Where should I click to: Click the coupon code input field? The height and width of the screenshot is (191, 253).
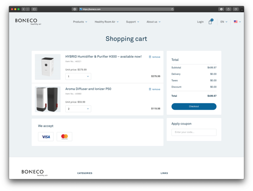(x=194, y=132)
